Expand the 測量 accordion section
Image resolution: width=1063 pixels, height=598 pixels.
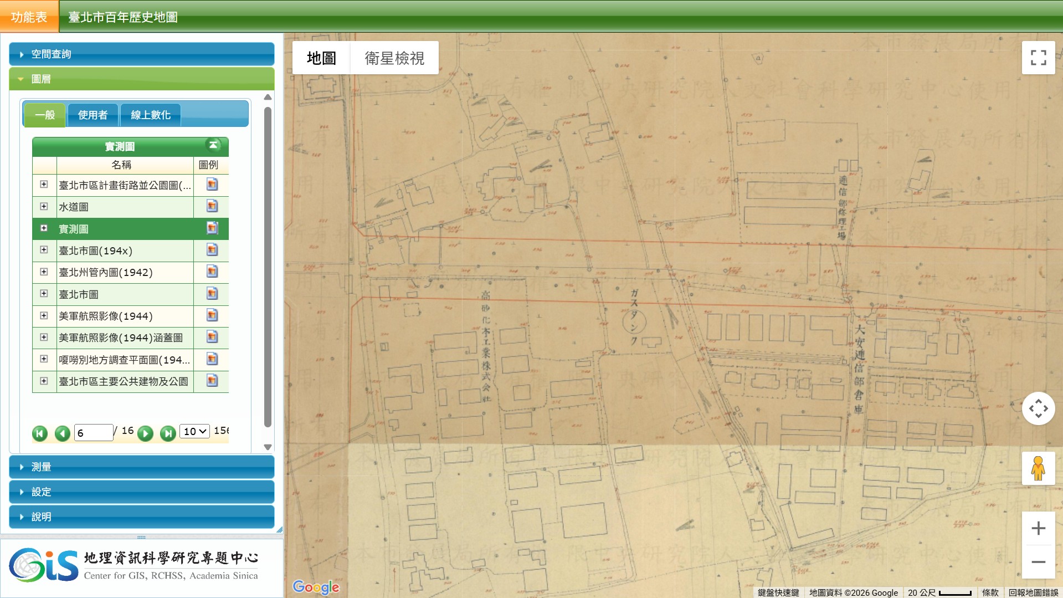142,467
